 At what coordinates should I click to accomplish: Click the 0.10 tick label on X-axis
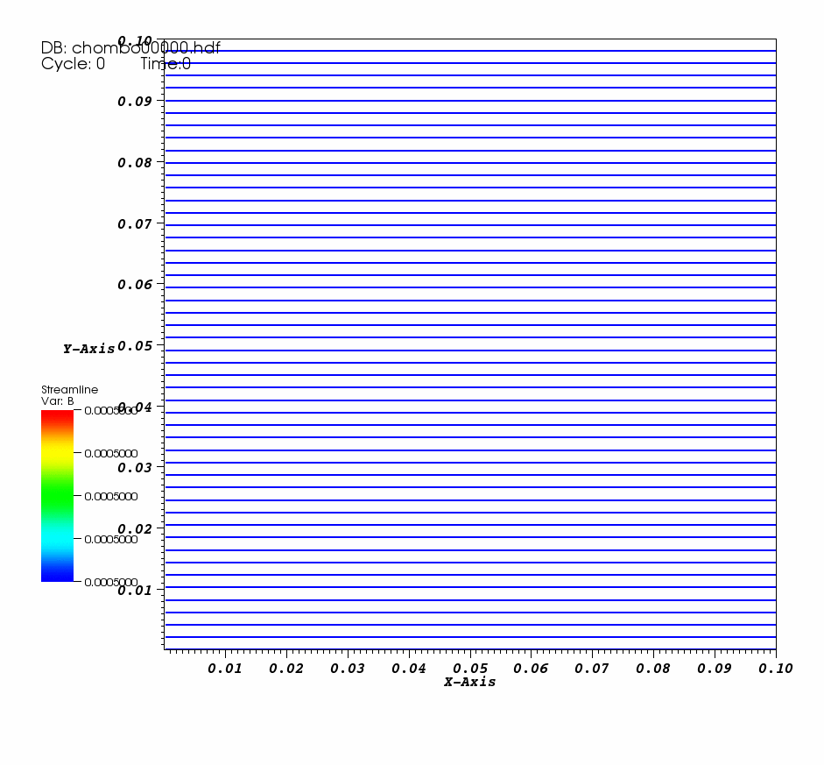[x=776, y=669]
